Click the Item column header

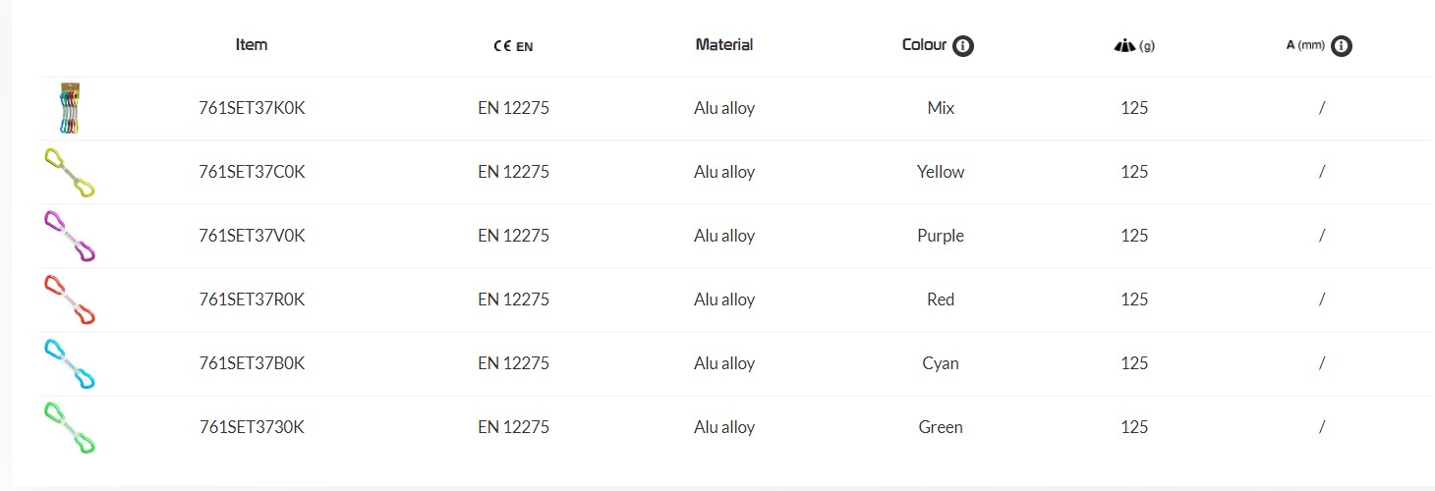tap(252, 44)
